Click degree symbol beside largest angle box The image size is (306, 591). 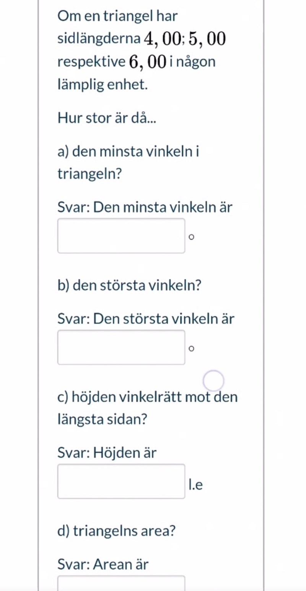[192, 348]
